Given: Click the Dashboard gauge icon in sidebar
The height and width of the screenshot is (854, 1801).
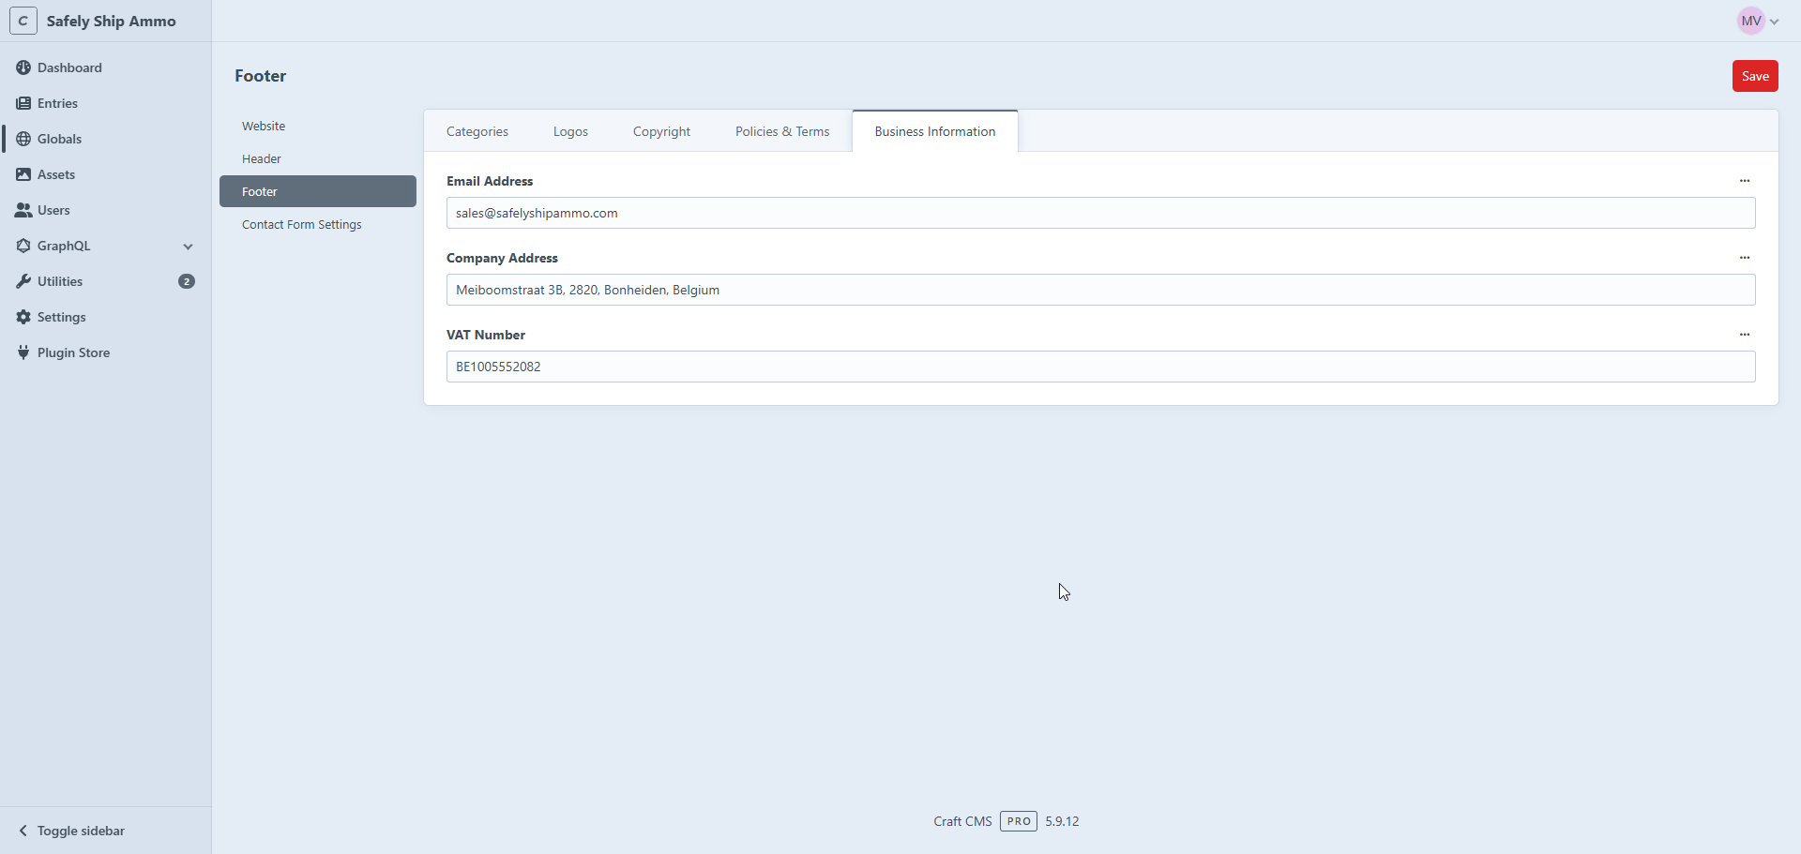Looking at the screenshot, I should [x=23, y=67].
